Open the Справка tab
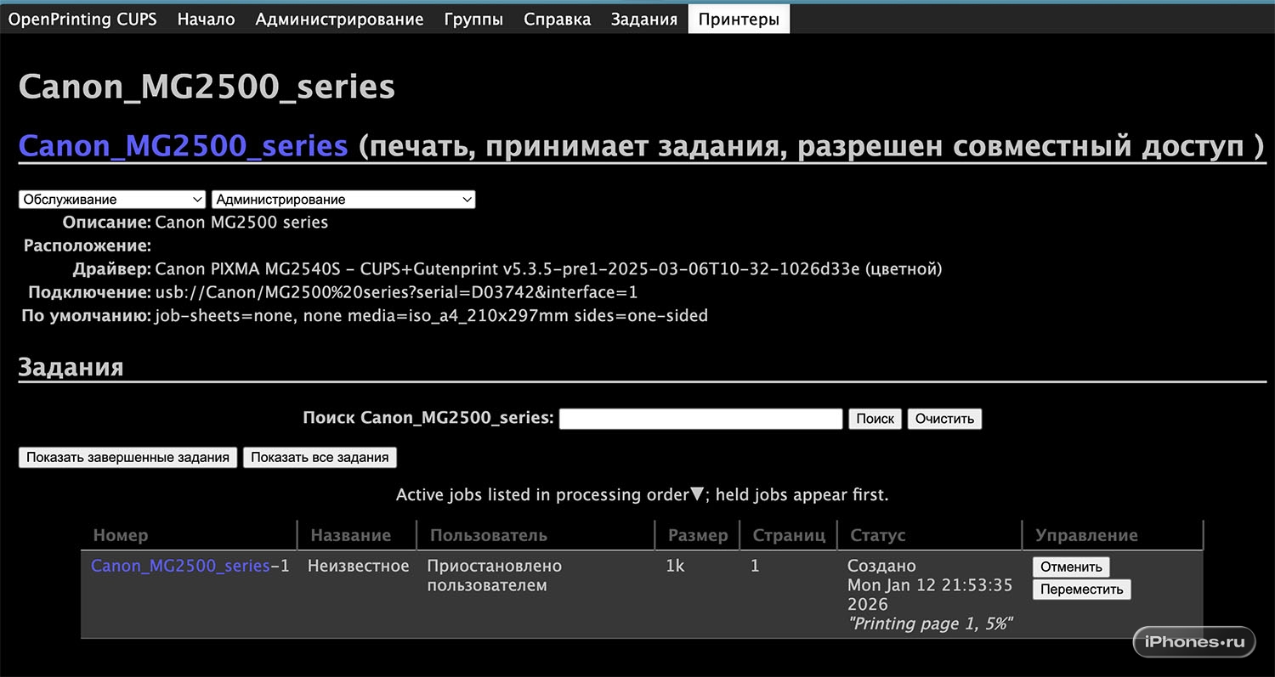This screenshot has width=1275, height=677. coord(557,20)
